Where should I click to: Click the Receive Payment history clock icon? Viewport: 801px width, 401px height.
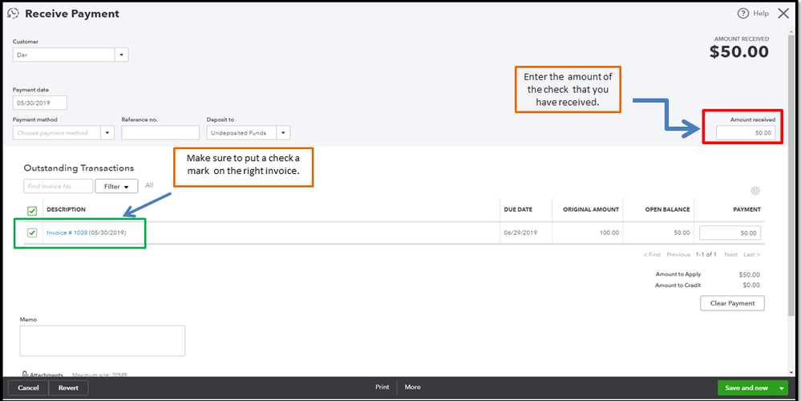click(x=14, y=14)
